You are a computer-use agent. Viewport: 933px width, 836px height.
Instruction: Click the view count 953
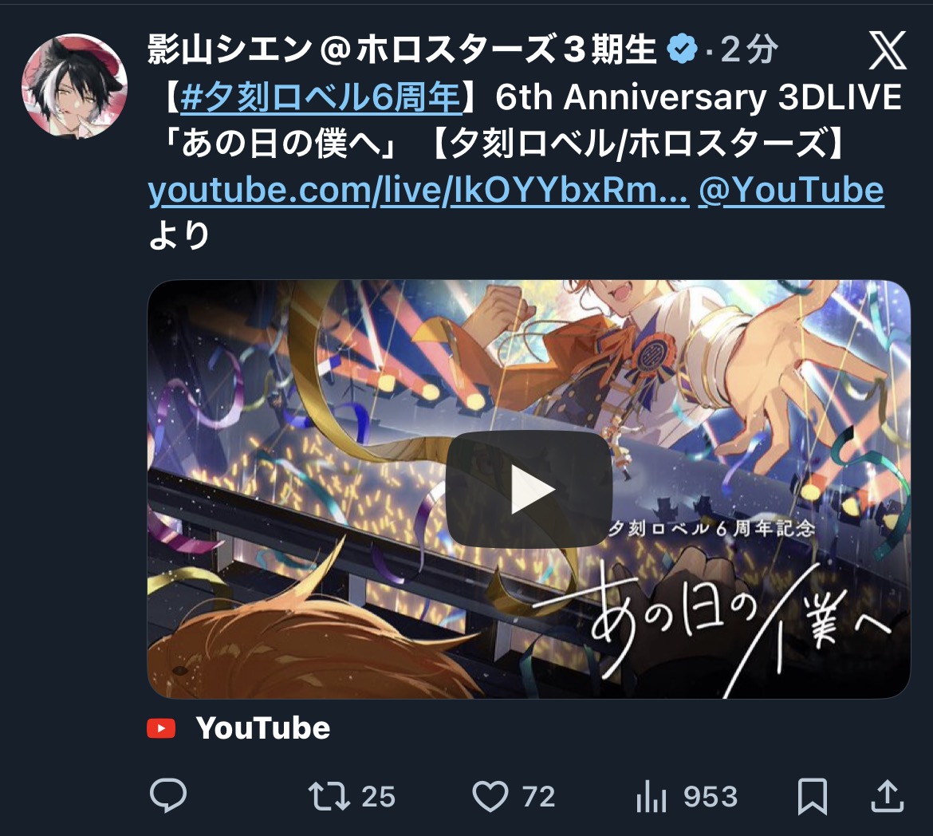tap(711, 797)
